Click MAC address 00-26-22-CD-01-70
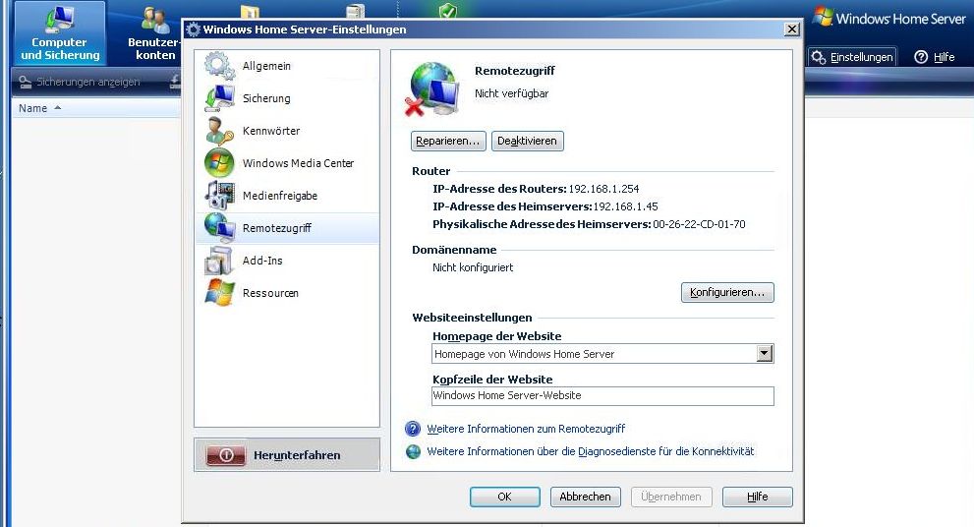The width and height of the screenshot is (974, 527). point(699,224)
